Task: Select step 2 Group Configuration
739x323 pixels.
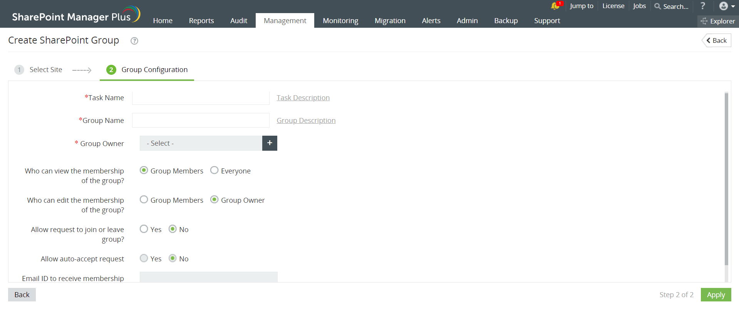Action: tap(147, 70)
